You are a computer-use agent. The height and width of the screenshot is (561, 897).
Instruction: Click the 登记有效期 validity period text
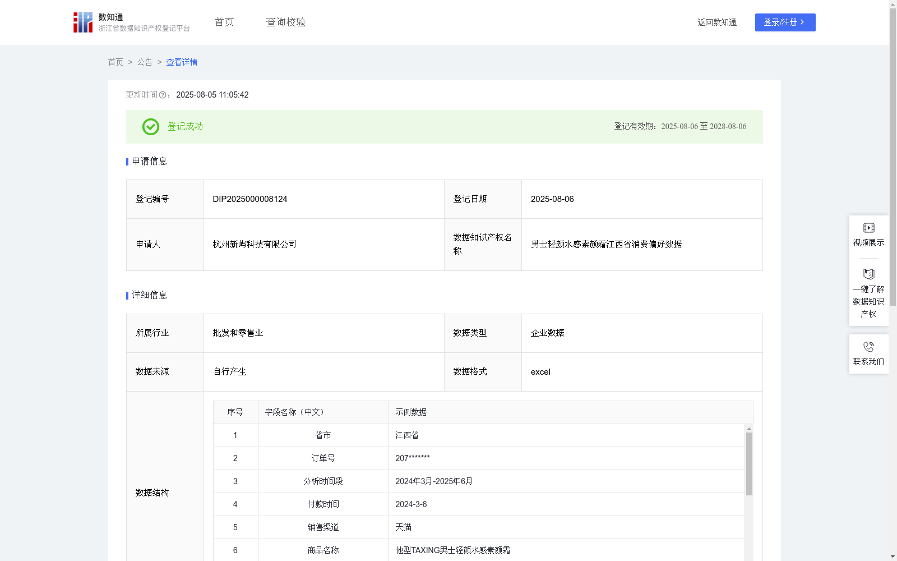tap(680, 127)
